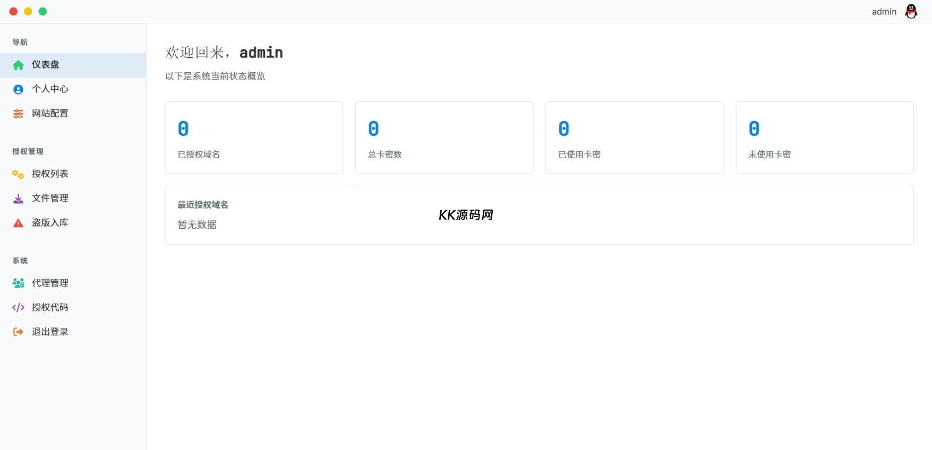Click the admin username in the header

pyautogui.click(x=884, y=12)
